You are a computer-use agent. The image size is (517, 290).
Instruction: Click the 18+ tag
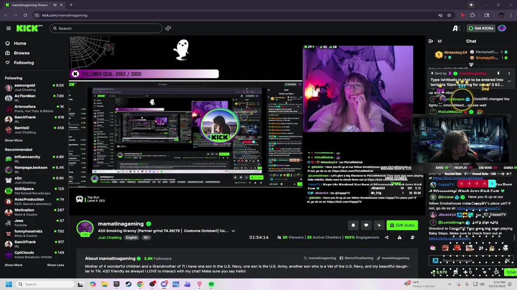pos(146,238)
